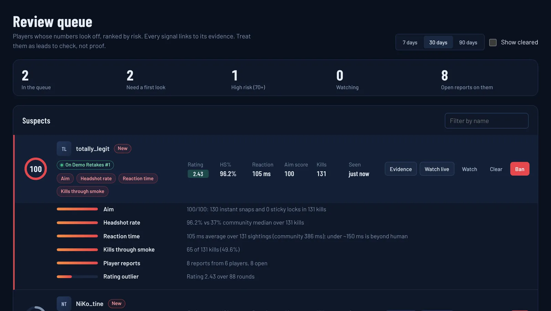Screen dimensions: 551x311
Task: Click the NT avatar for NiKo_tine
Action: tap(64, 304)
